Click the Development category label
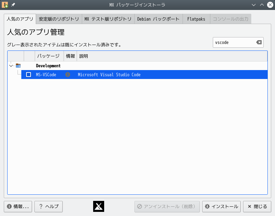Screen dimensions: 275x216 [48, 66]
